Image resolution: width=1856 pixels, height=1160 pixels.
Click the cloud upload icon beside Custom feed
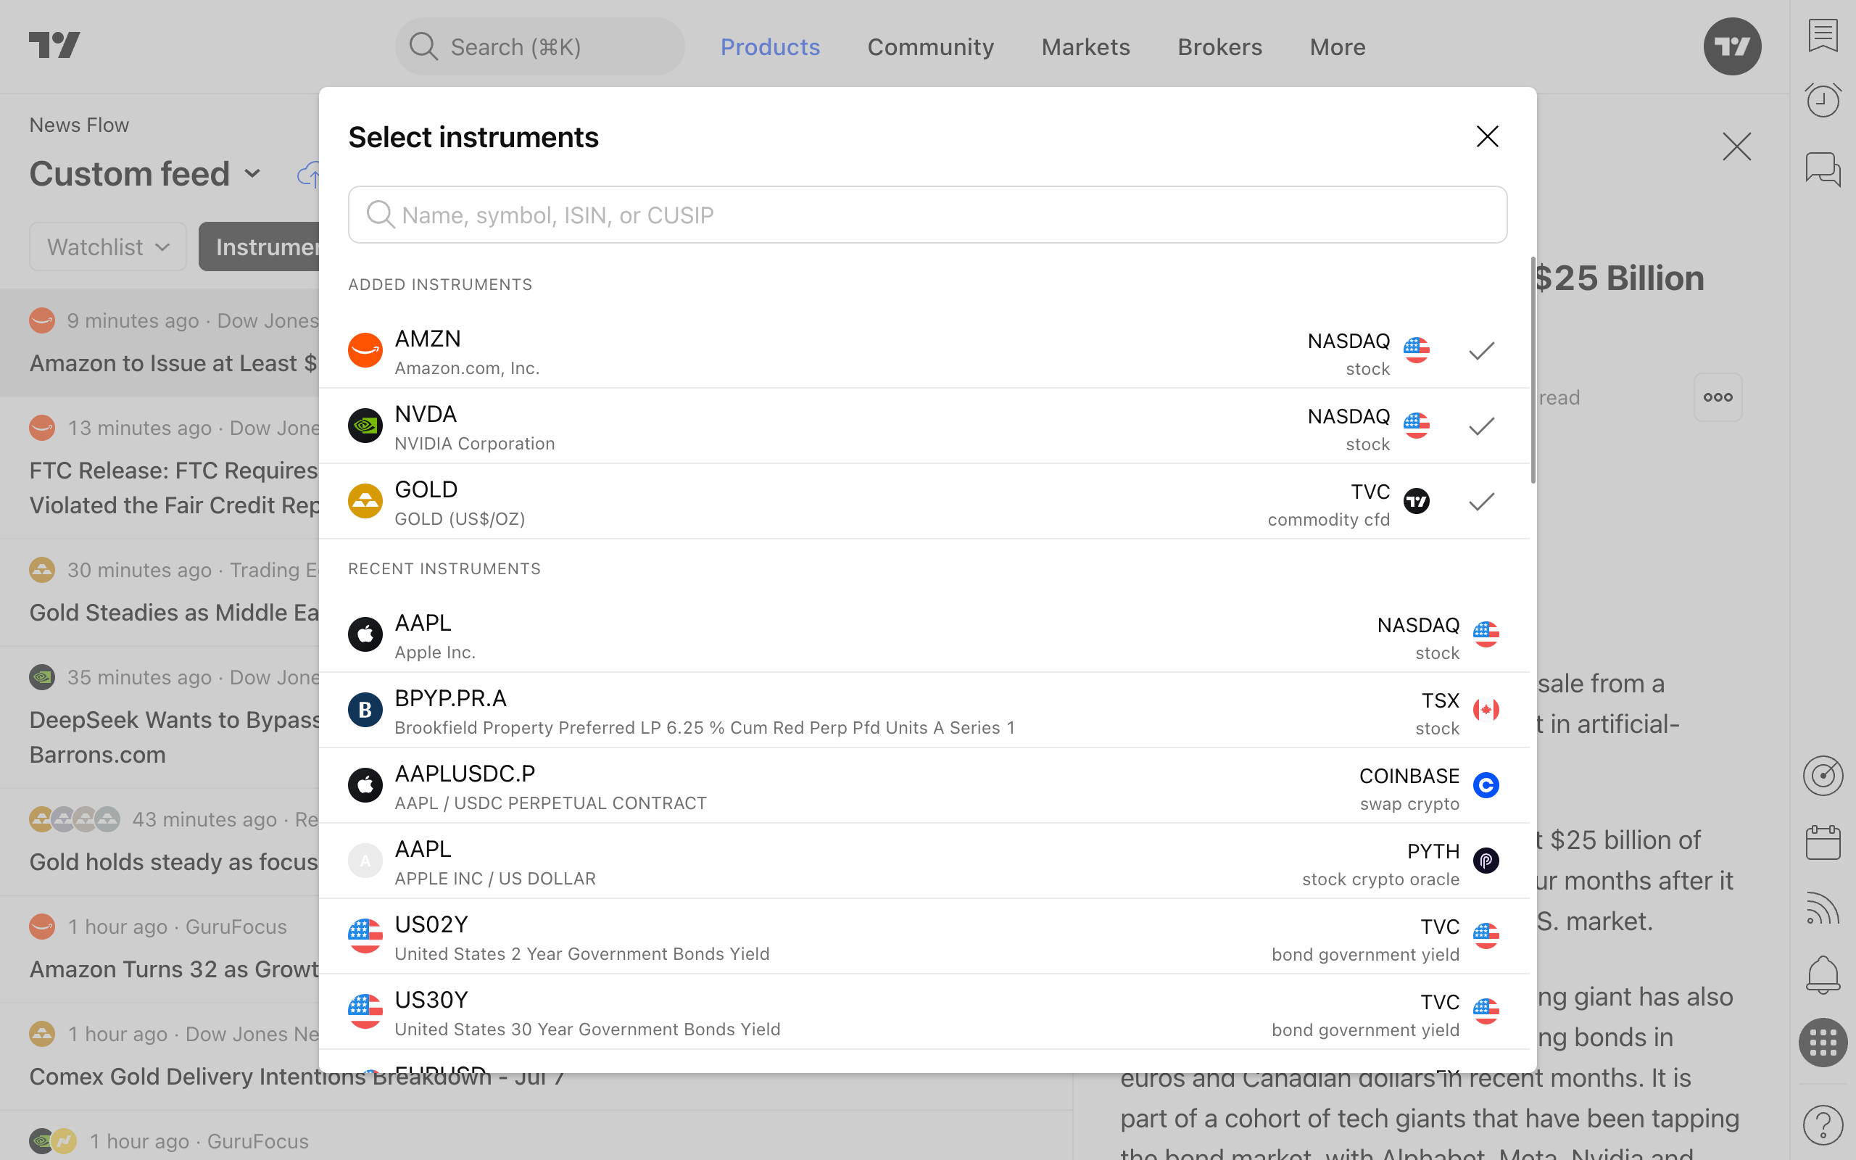pyautogui.click(x=308, y=175)
